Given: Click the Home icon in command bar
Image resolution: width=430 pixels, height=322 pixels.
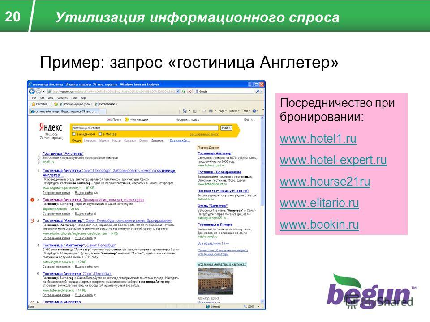Looking at the screenshot, I should 185,111.
